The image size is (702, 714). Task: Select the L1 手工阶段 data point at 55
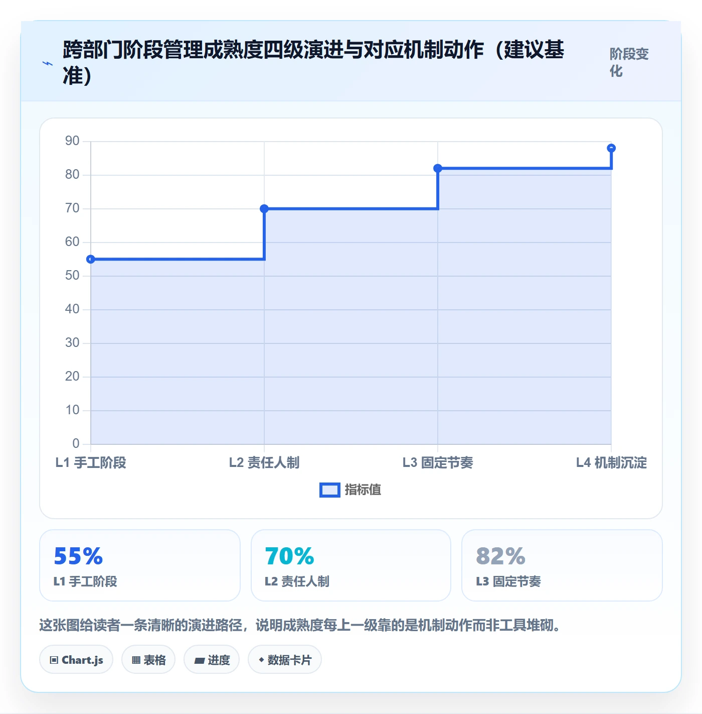(91, 259)
